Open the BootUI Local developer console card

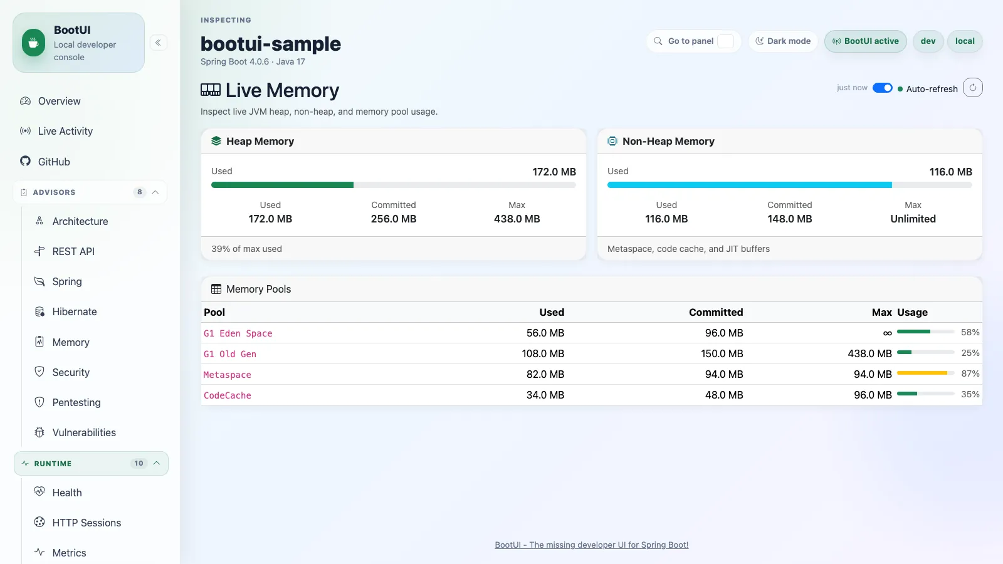click(x=79, y=43)
